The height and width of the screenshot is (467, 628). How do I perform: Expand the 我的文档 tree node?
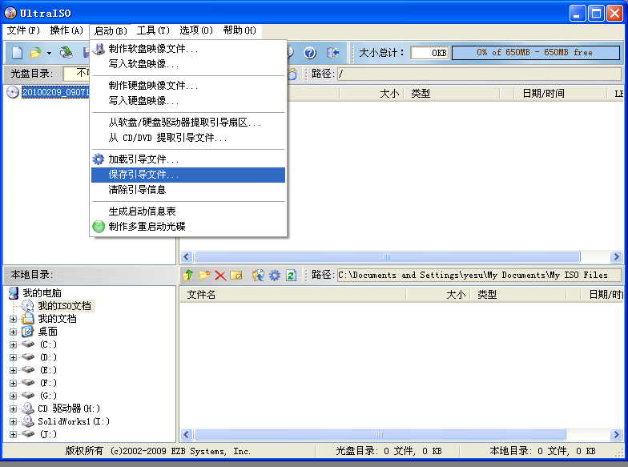coord(13,319)
